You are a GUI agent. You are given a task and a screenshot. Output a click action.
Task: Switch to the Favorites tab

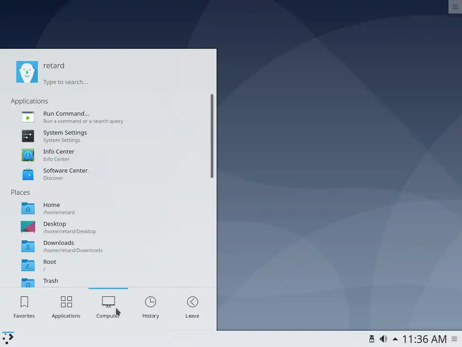coord(24,307)
